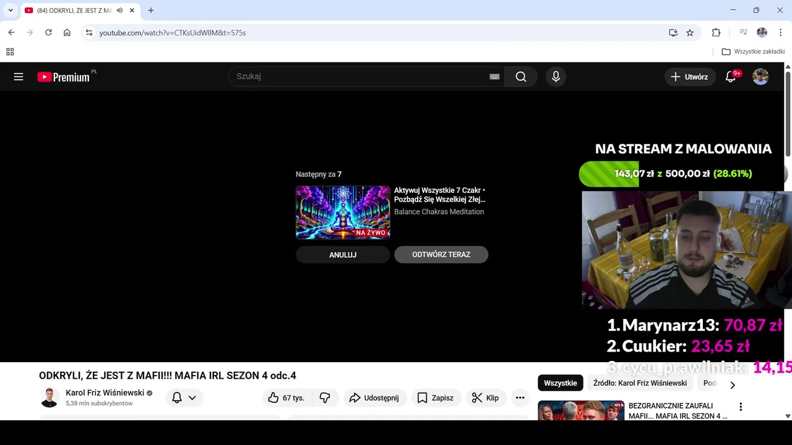Open Chrome profile avatar in toolbar
This screenshot has height=445, width=792.
762,33
